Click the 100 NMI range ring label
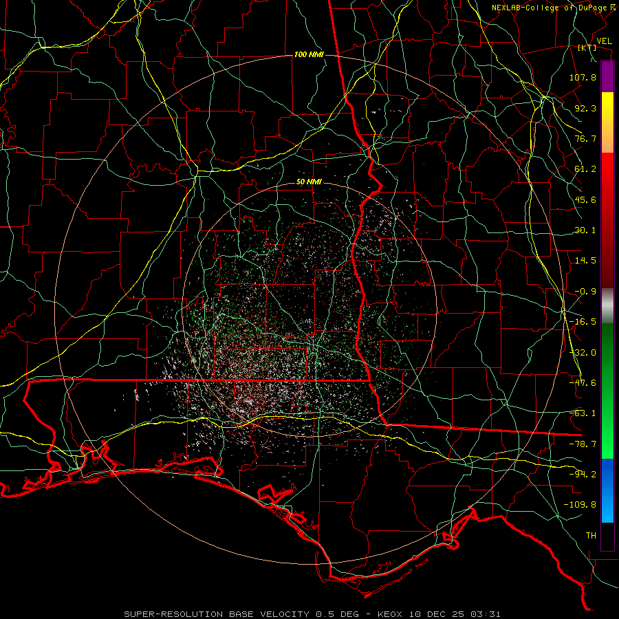 coord(309,54)
